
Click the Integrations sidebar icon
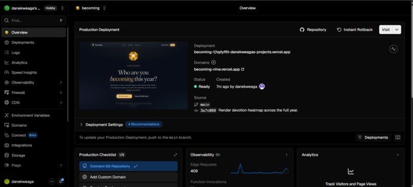7,146
